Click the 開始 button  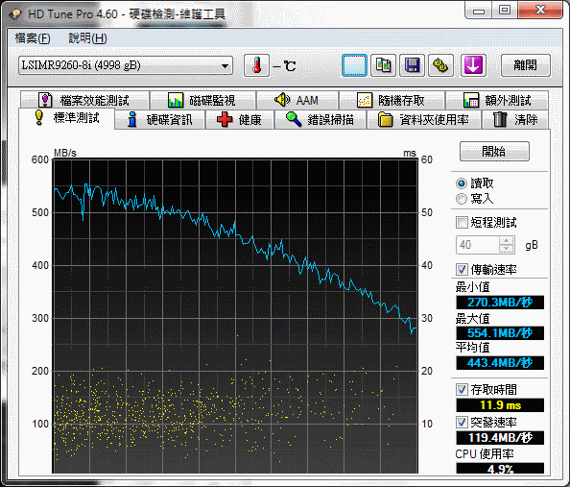(x=494, y=151)
